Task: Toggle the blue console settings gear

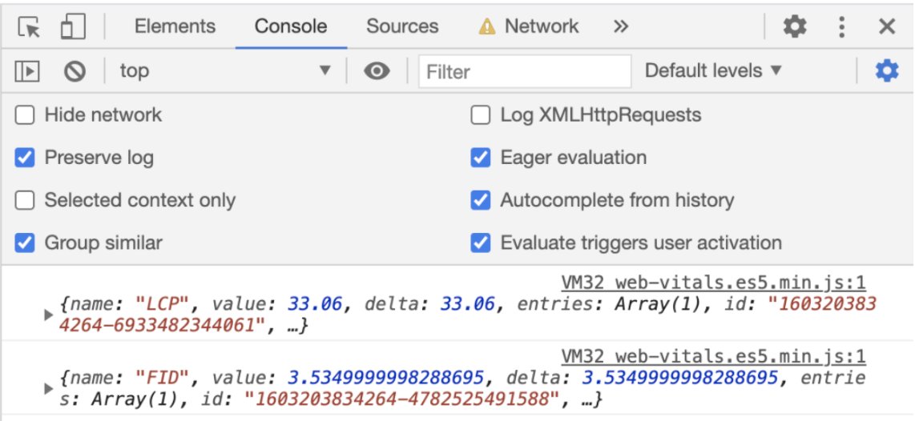Action: [x=886, y=71]
